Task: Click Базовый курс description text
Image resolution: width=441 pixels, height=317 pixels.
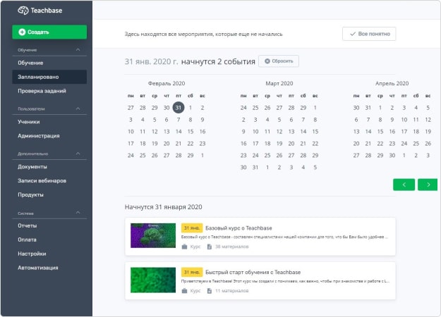Action: point(284,237)
